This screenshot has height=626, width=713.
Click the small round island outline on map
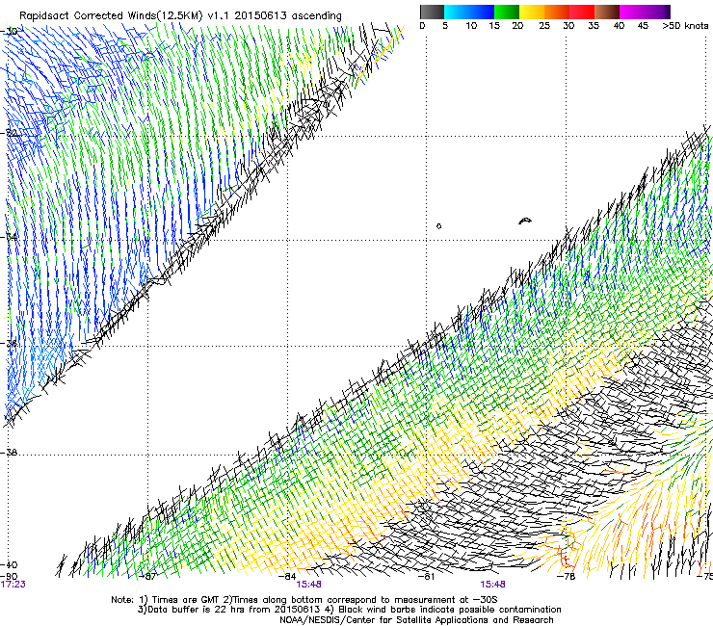(438, 226)
